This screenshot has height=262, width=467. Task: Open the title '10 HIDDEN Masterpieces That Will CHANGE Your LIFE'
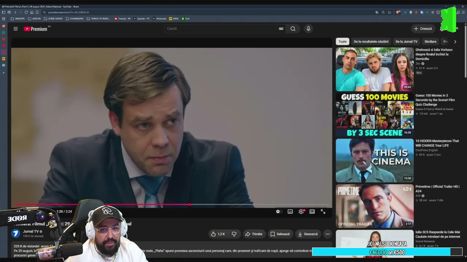(437, 143)
